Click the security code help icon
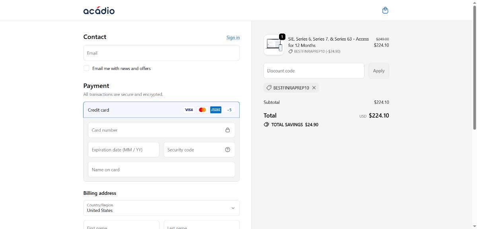Screen dimensions: 477x229 [x=227, y=149]
